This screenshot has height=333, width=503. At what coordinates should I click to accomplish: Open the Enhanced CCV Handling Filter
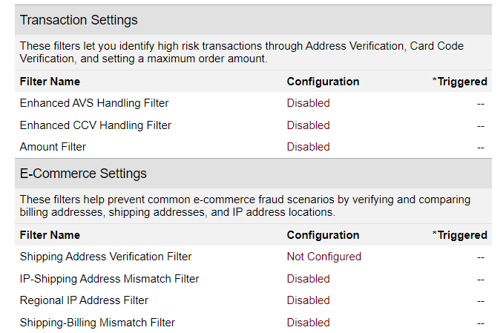click(96, 125)
